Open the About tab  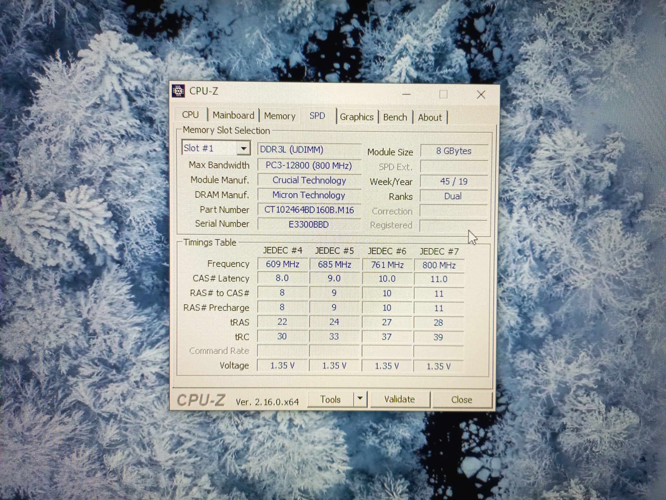pyautogui.click(x=430, y=117)
